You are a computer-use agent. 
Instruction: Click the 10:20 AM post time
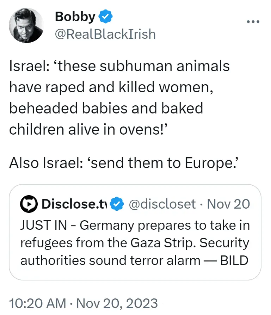(37, 303)
